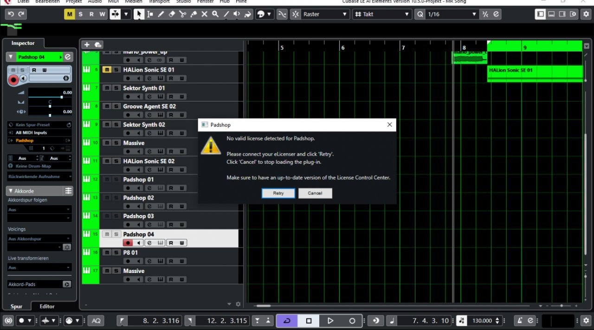Select the Glue tool

tap(194, 14)
